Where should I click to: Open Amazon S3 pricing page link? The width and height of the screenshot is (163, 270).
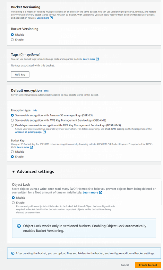[x=29, y=132]
